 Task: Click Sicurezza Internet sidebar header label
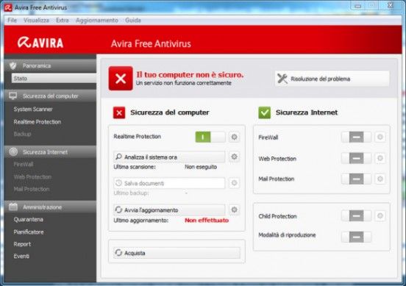coord(45,152)
